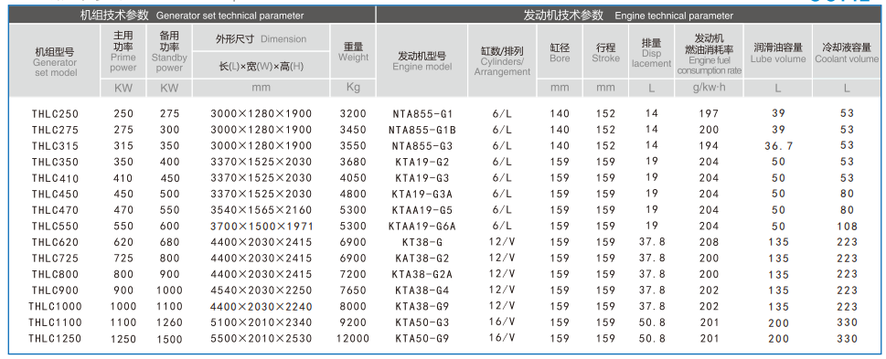Select dimension 5500×2010×2530 cell
Viewport: 886px width, 359px height.
(x=261, y=339)
